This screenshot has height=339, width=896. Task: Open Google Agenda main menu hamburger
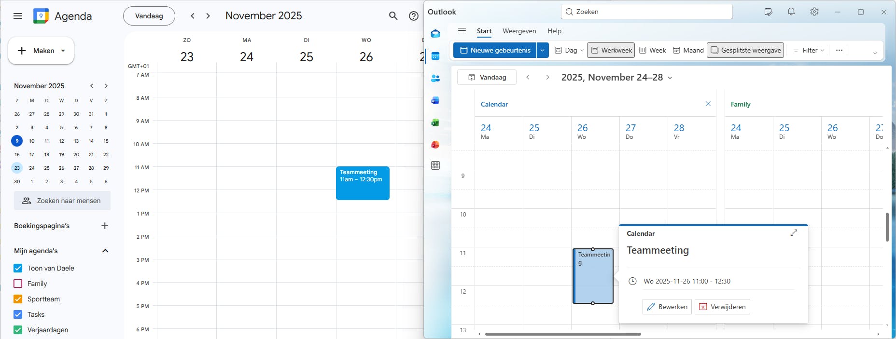18,16
